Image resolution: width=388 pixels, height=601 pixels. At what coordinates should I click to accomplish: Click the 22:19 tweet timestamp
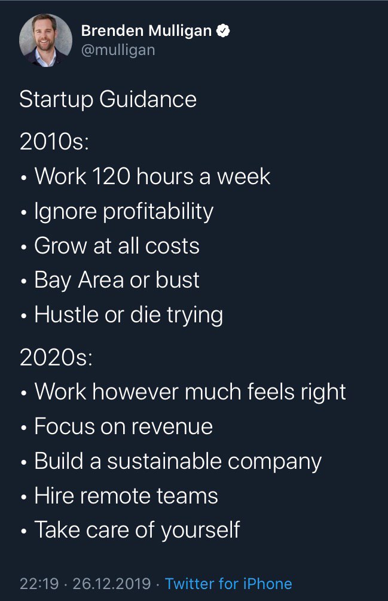click(39, 584)
